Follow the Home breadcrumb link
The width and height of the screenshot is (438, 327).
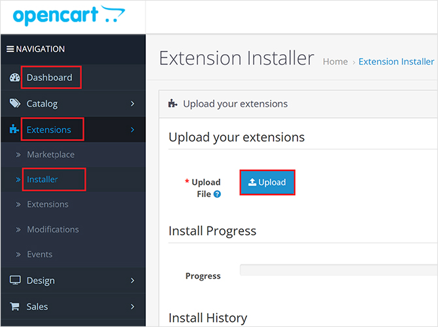335,61
